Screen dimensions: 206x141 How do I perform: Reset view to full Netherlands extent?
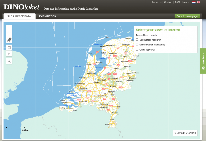(9, 40)
